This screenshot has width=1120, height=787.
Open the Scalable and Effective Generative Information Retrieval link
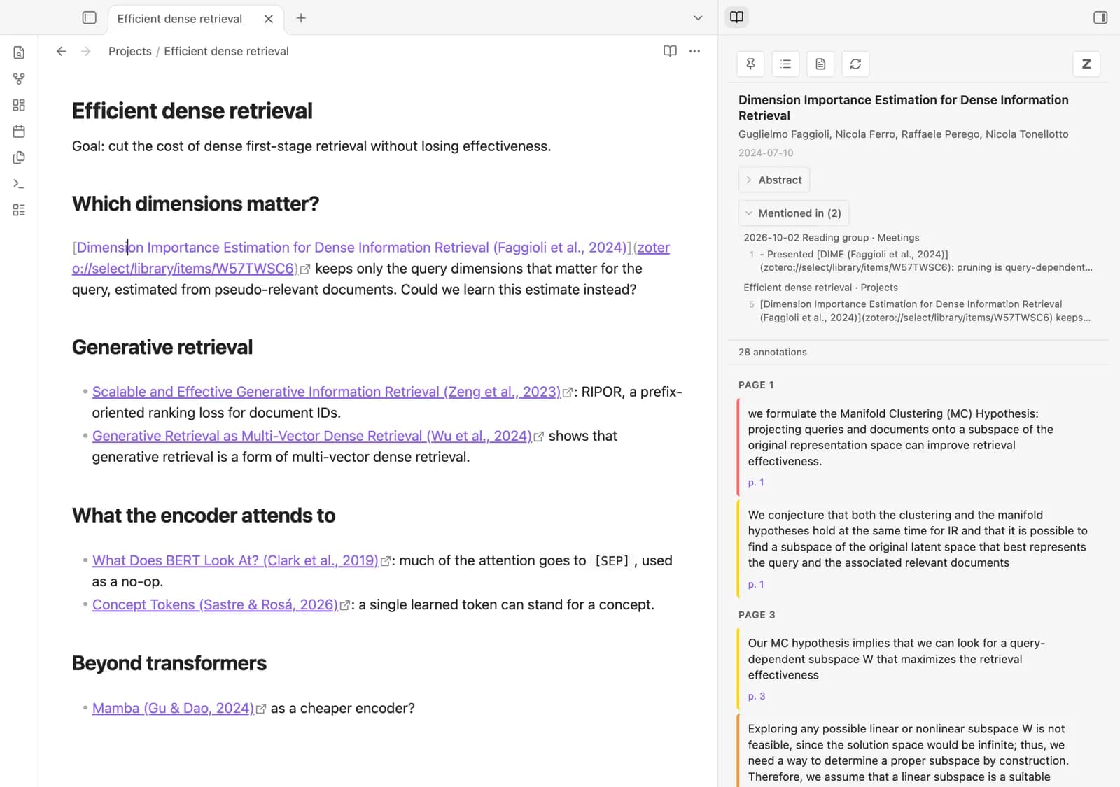pos(326,392)
